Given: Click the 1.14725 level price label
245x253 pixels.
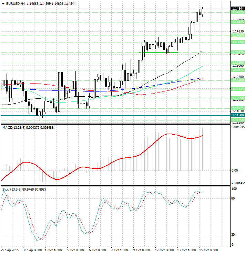Looking at the screenshot, I should [x=238, y=12].
